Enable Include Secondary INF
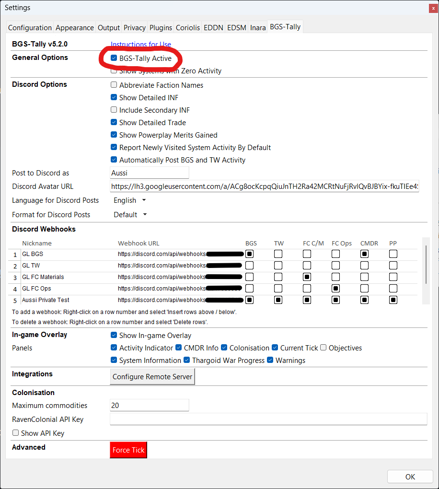 114,110
